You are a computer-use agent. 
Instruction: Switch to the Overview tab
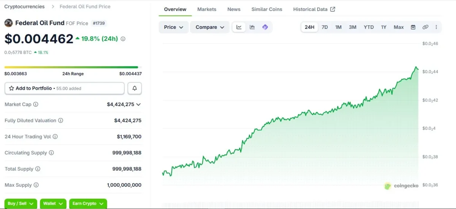tap(175, 9)
